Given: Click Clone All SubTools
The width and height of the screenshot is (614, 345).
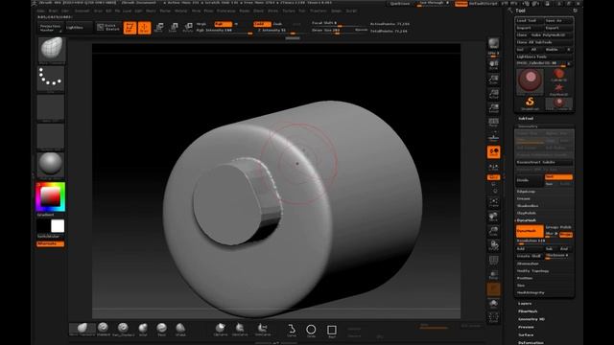Looking at the screenshot, I should coord(544,42).
